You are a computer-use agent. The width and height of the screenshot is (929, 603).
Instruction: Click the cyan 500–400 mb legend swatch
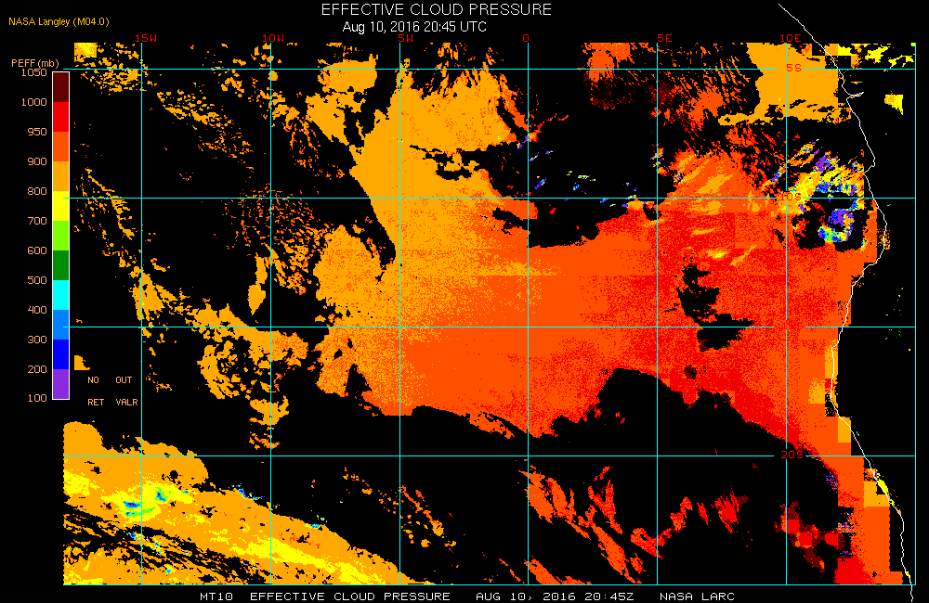click(x=61, y=295)
